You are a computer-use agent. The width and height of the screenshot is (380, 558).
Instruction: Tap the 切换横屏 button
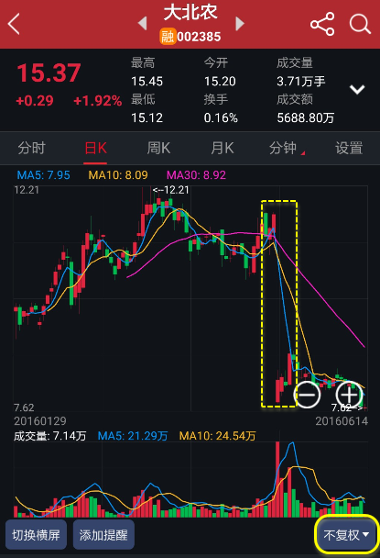pyautogui.click(x=36, y=534)
